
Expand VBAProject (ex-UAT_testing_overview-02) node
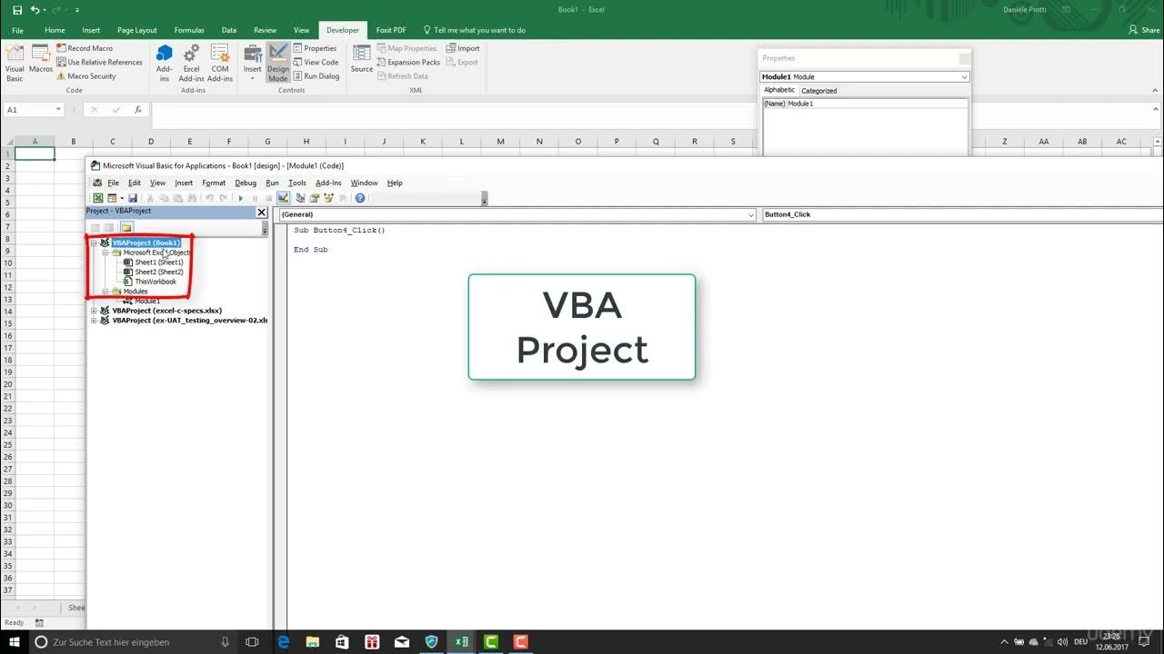click(94, 321)
